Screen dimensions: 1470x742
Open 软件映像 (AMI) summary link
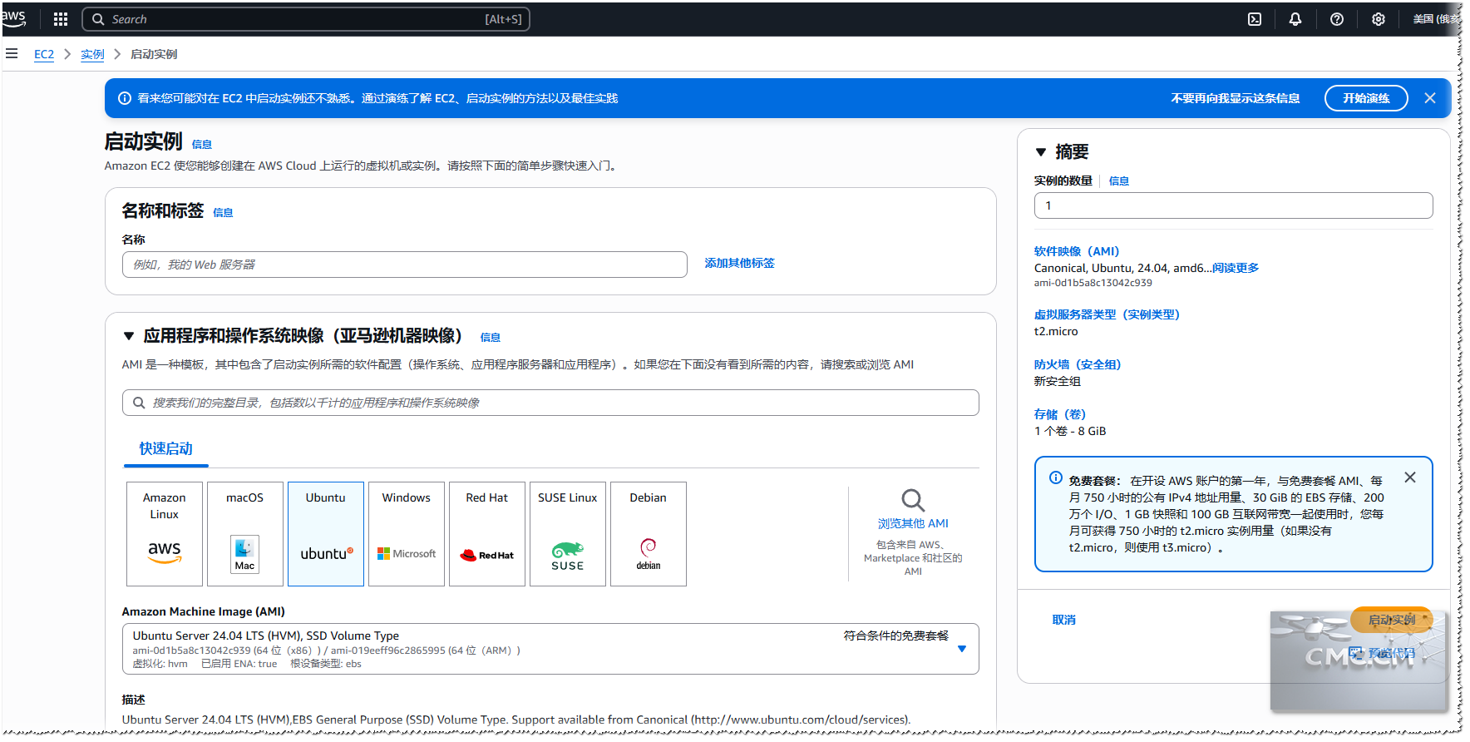[1077, 251]
